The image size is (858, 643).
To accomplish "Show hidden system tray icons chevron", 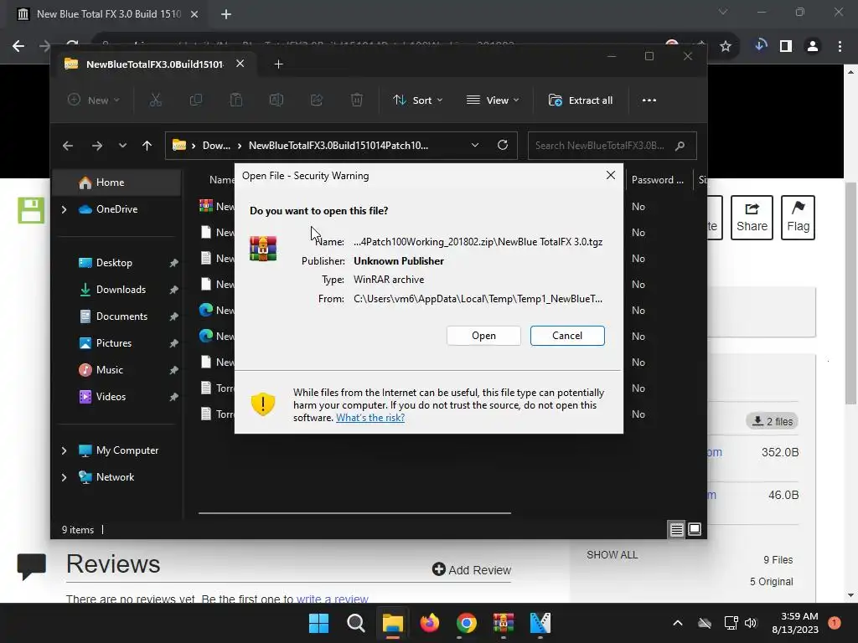I will pos(677,623).
